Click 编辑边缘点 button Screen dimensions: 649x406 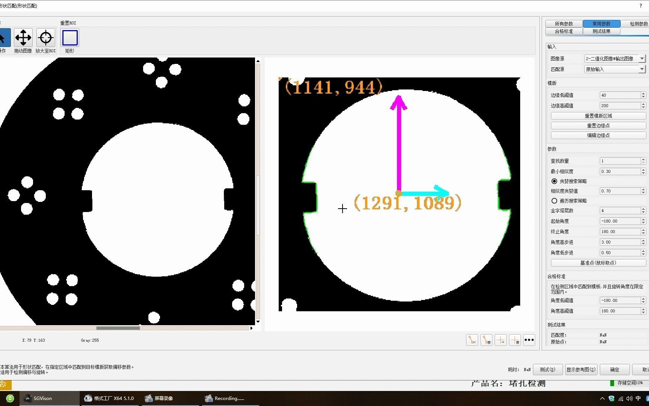598,135
